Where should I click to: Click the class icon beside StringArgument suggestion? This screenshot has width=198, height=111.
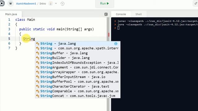point(38,68)
